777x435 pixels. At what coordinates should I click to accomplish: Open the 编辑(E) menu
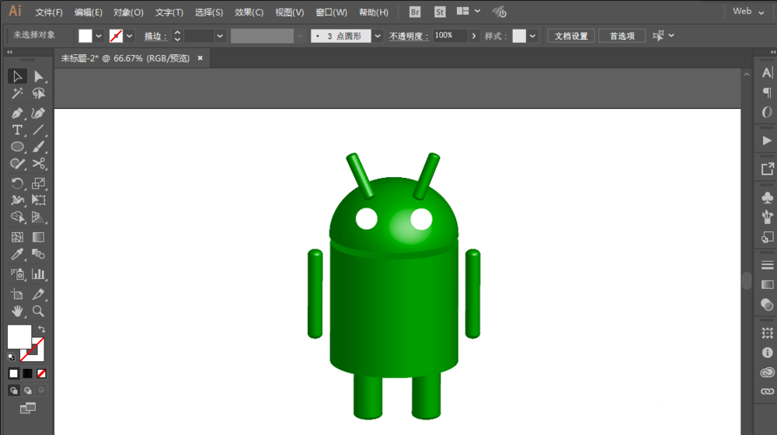tap(89, 12)
